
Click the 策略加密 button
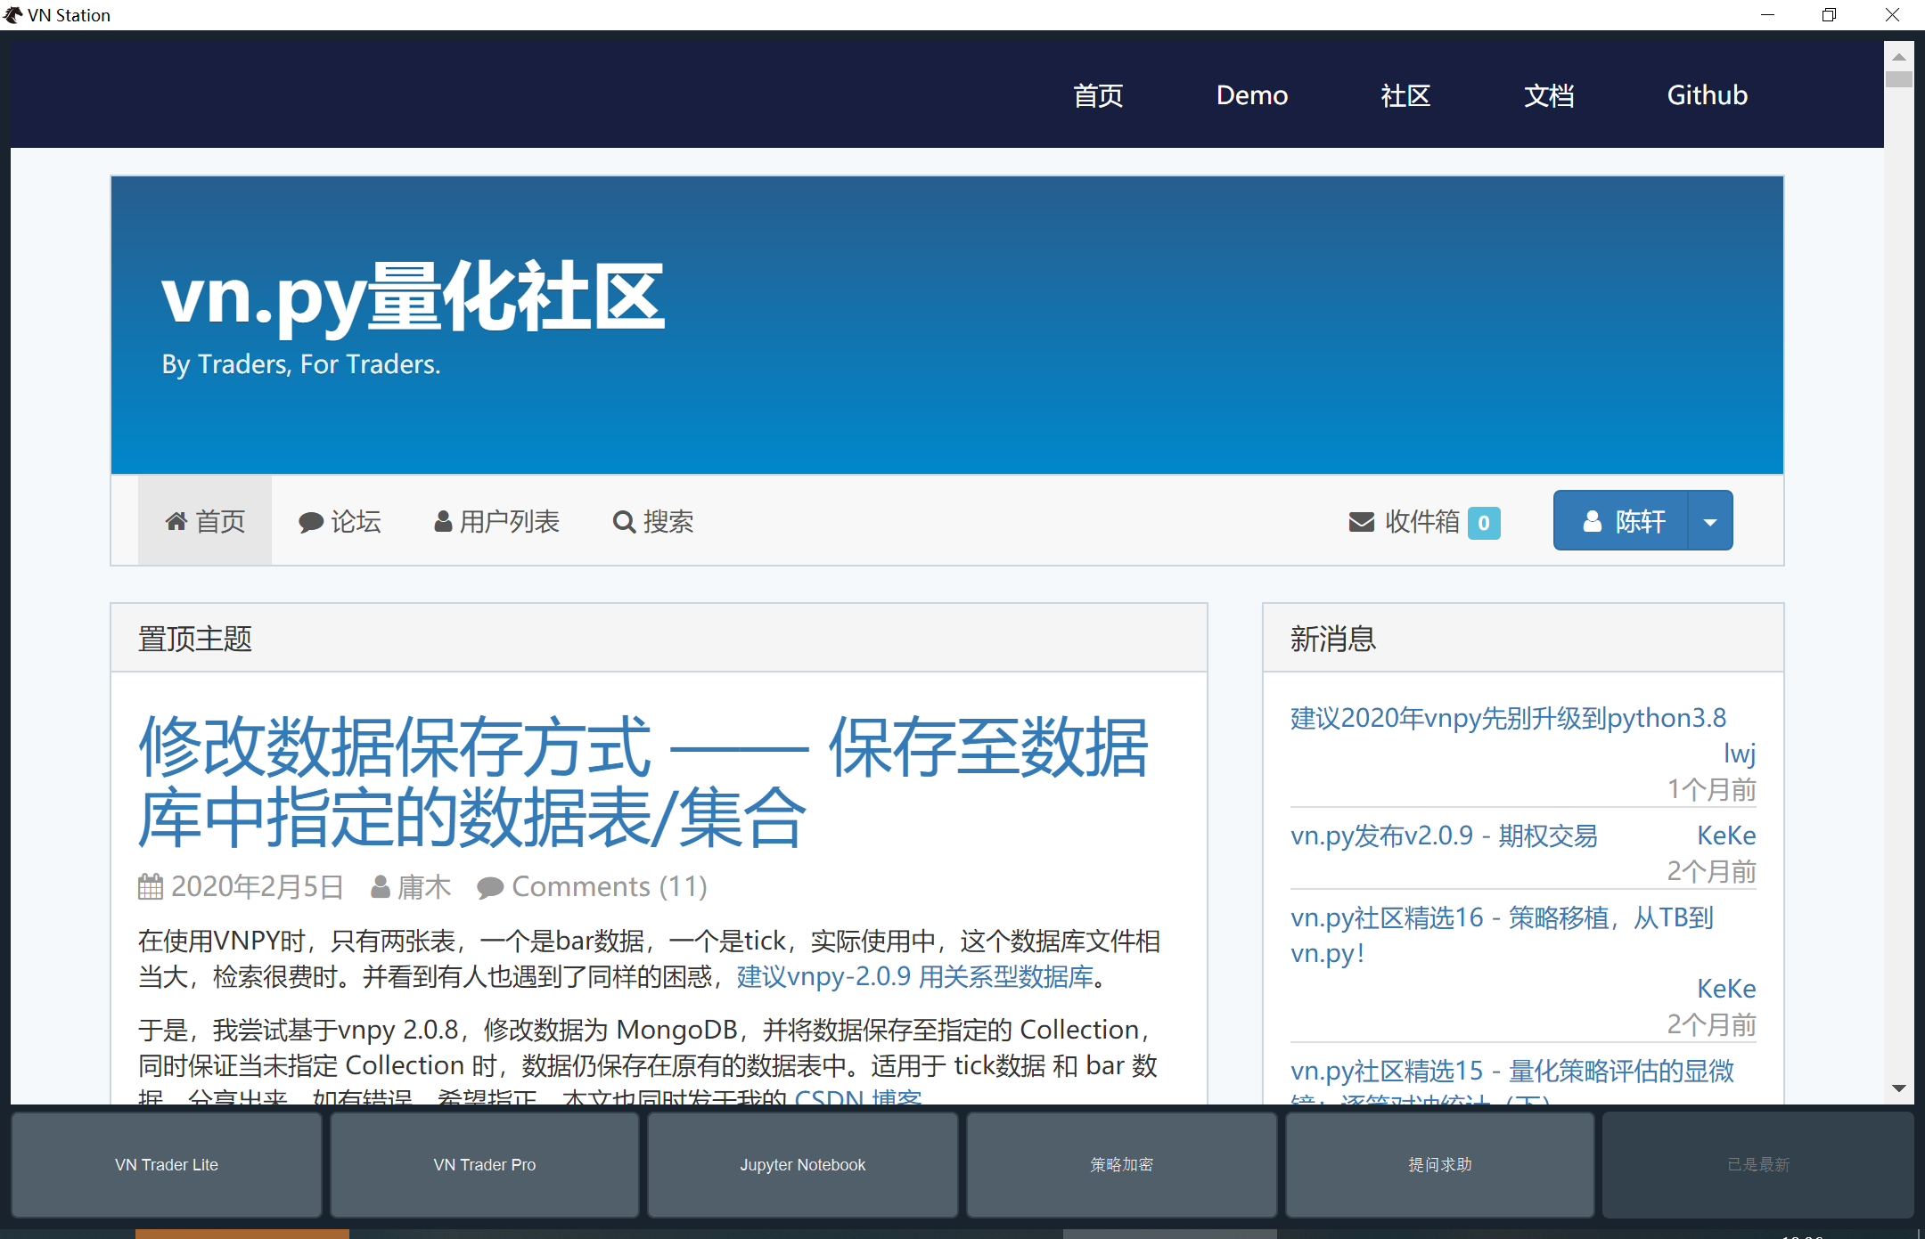click(1121, 1164)
